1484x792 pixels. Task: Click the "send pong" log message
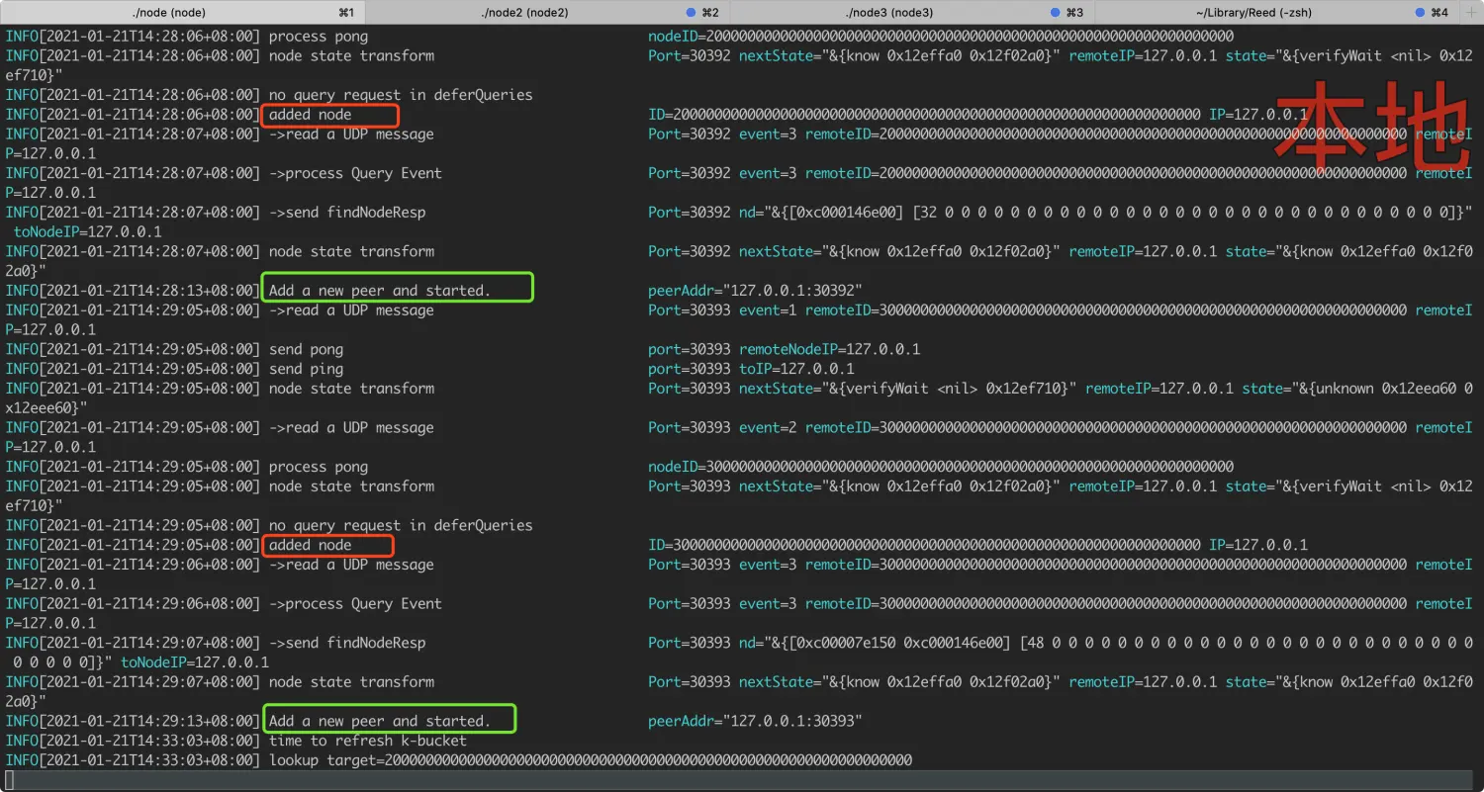(x=306, y=349)
